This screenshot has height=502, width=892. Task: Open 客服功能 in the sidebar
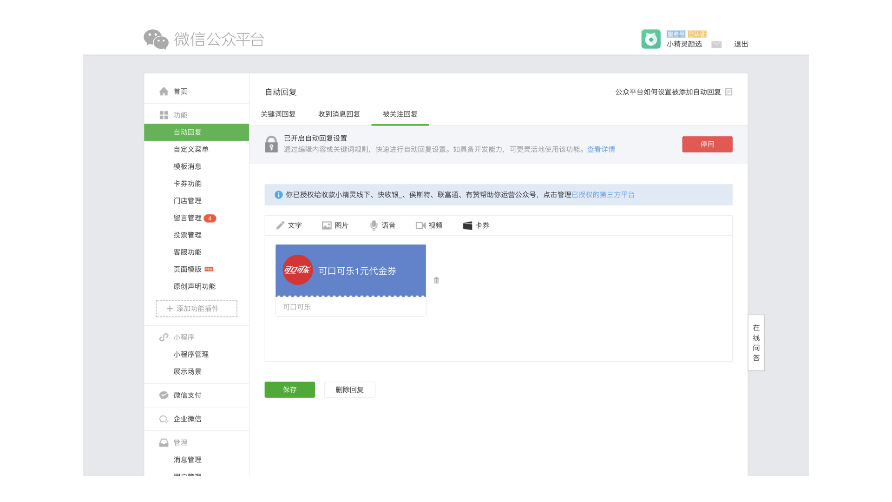187,252
